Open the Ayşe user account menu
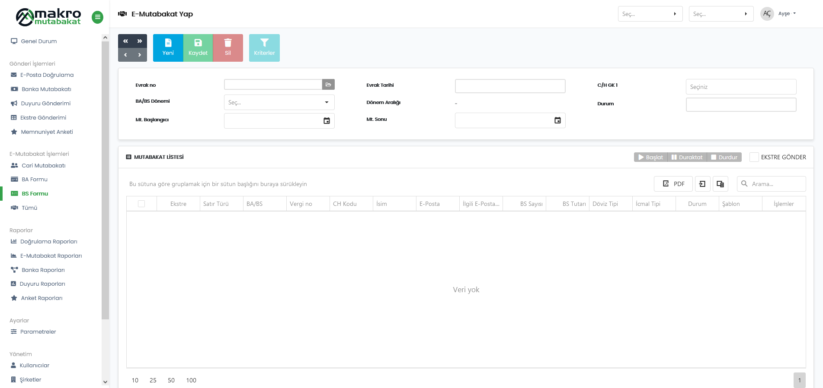823x388 pixels. point(786,14)
